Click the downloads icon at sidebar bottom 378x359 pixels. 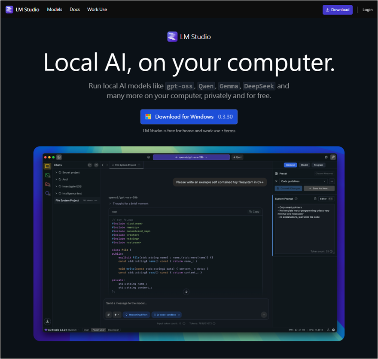[x=47, y=321]
